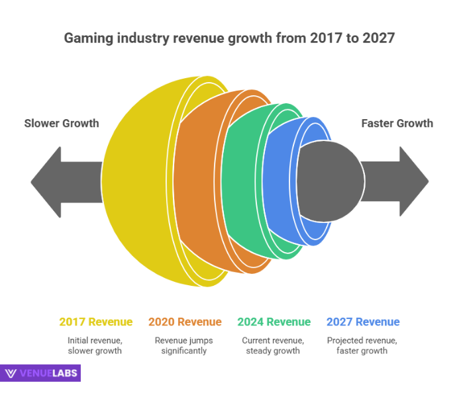The height and width of the screenshot is (397, 459).
Task: Select the 'Faster Growth' label
Action: pyautogui.click(x=397, y=123)
